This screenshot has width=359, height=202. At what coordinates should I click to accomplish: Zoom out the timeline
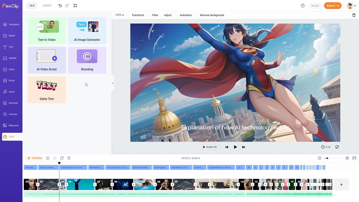click(319, 158)
